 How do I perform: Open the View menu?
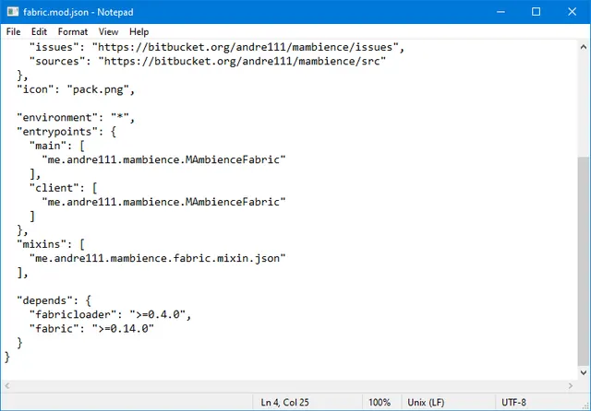[108, 32]
